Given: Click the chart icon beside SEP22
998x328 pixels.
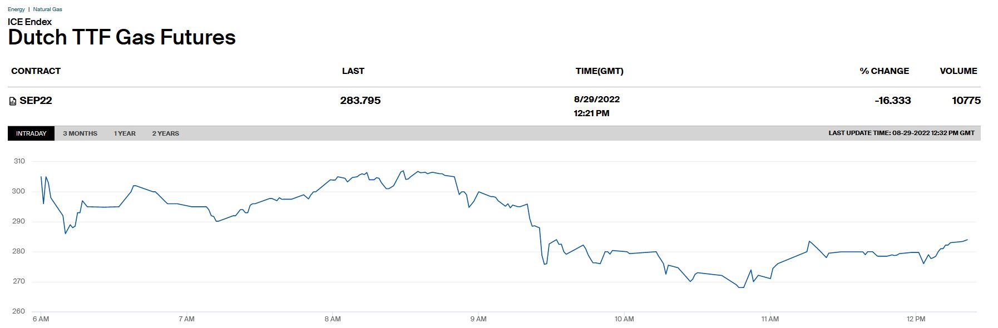Looking at the screenshot, I should pyautogui.click(x=13, y=101).
